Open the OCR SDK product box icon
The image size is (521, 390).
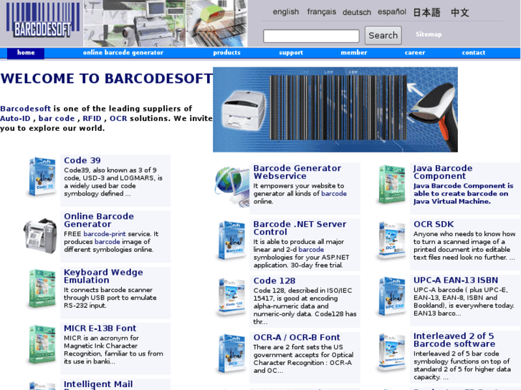click(392, 240)
